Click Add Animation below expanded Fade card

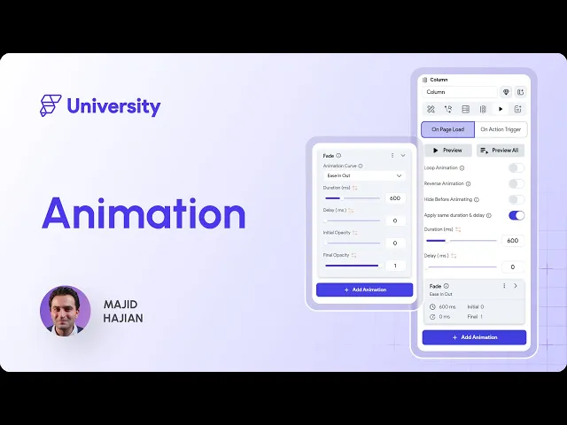[364, 290]
